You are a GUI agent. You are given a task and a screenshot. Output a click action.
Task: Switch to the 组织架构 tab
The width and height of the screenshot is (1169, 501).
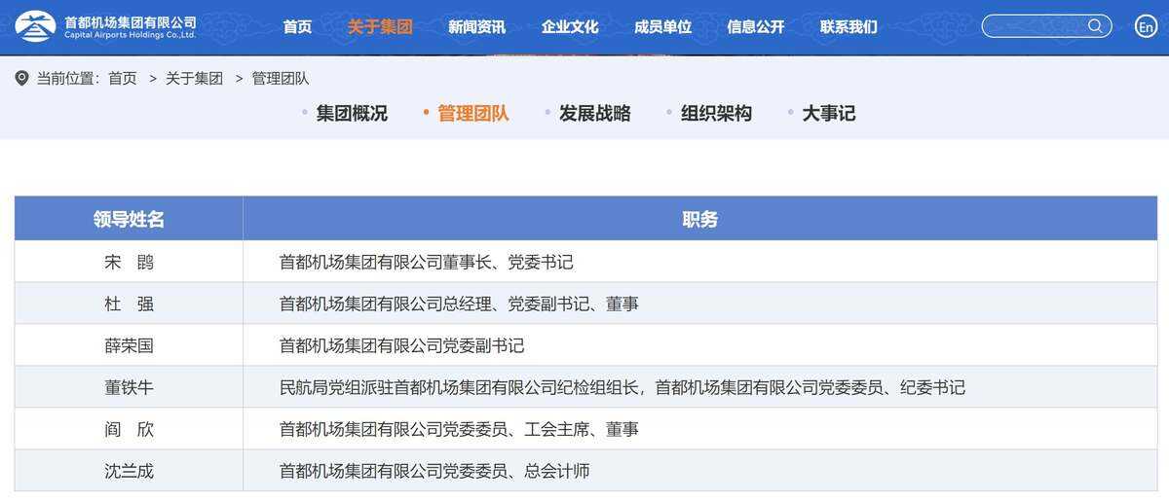pyautogui.click(x=716, y=113)
